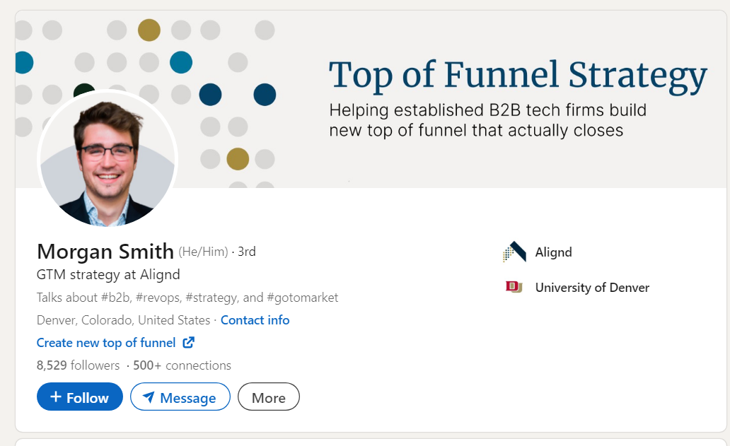Open the More options menu
730x446 pixels.
coord(268,397)
